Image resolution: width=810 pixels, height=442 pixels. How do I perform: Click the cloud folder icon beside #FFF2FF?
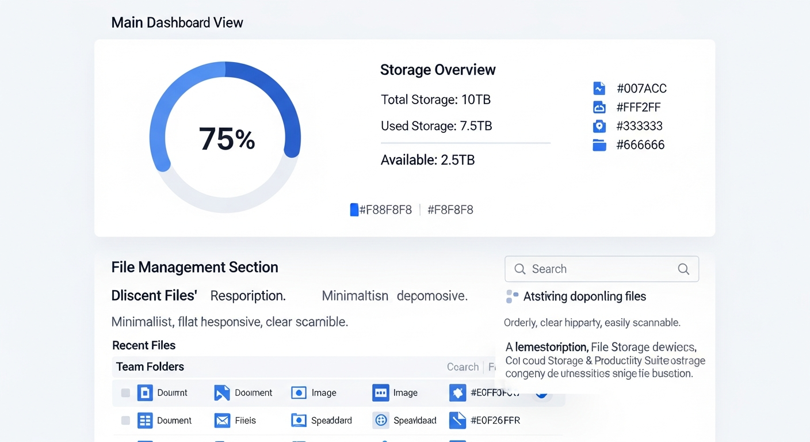599,107
